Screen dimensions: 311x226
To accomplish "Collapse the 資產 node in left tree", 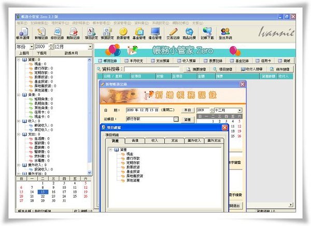I will click(19, 60).
